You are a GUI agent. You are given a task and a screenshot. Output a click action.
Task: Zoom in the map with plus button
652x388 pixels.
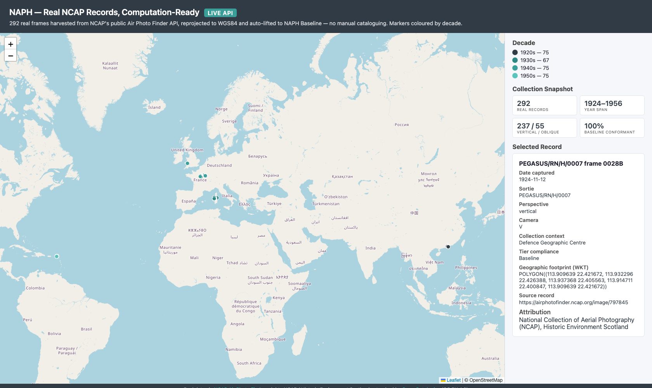tap(10, 44)
